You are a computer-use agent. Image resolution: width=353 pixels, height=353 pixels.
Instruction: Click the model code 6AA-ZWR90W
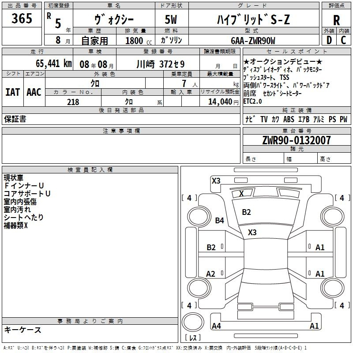(x=253, y=41)
